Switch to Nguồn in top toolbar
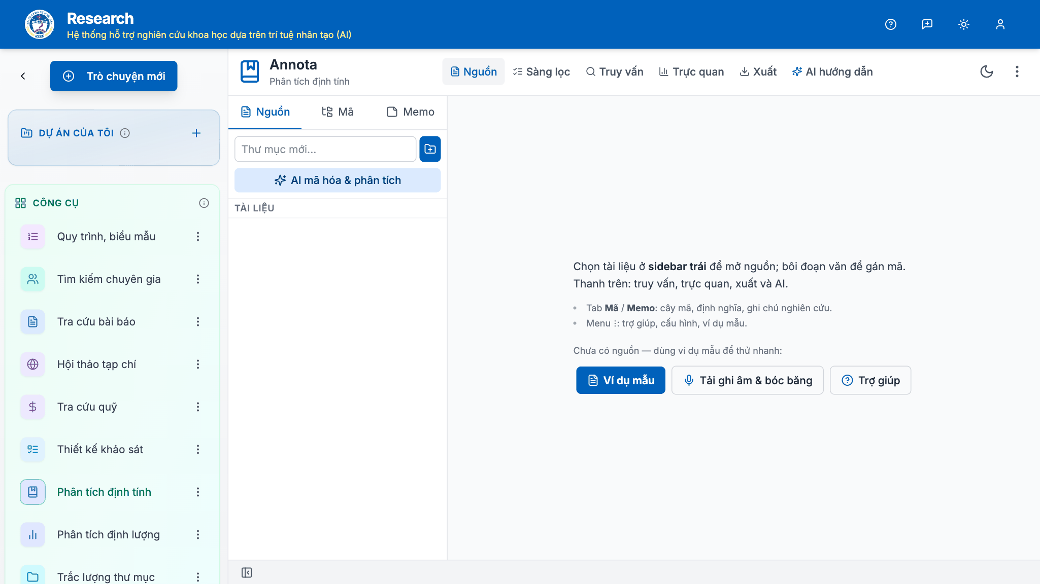 pyautogui.click(x=474, y=71)
